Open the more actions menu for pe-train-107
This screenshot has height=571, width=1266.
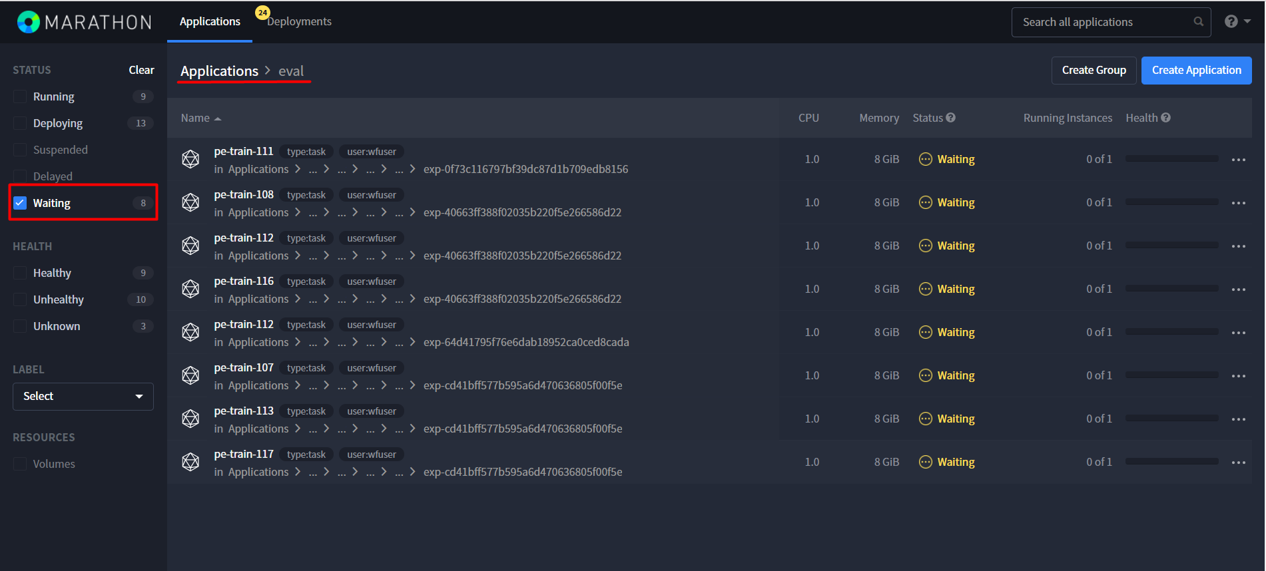coord(1238,376)
